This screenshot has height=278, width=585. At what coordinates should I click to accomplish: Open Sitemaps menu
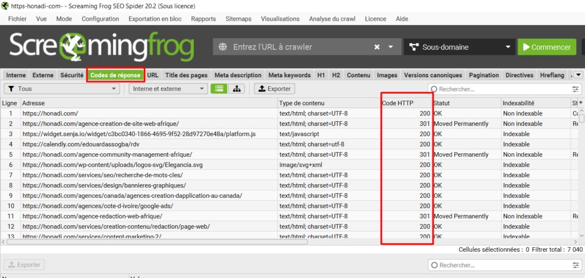(x=238, y=19)
